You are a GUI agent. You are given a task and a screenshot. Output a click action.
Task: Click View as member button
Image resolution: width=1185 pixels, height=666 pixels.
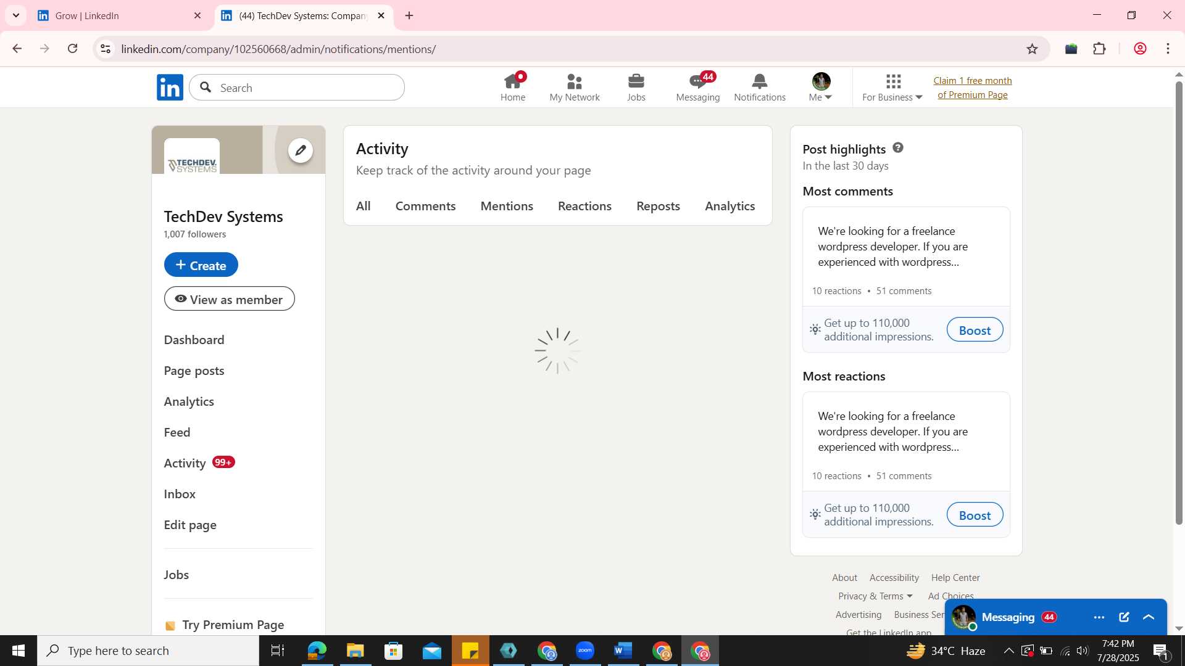pyautogui.click(x=229, y=299)
